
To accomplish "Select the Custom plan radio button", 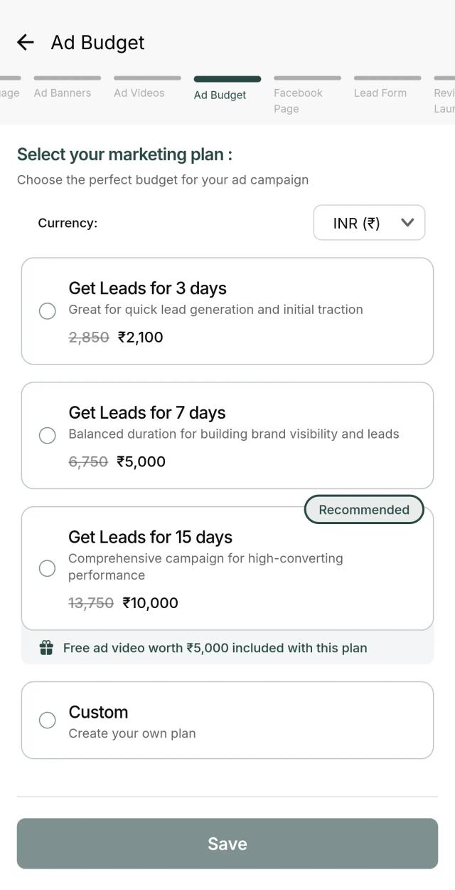I will (47, 720).
